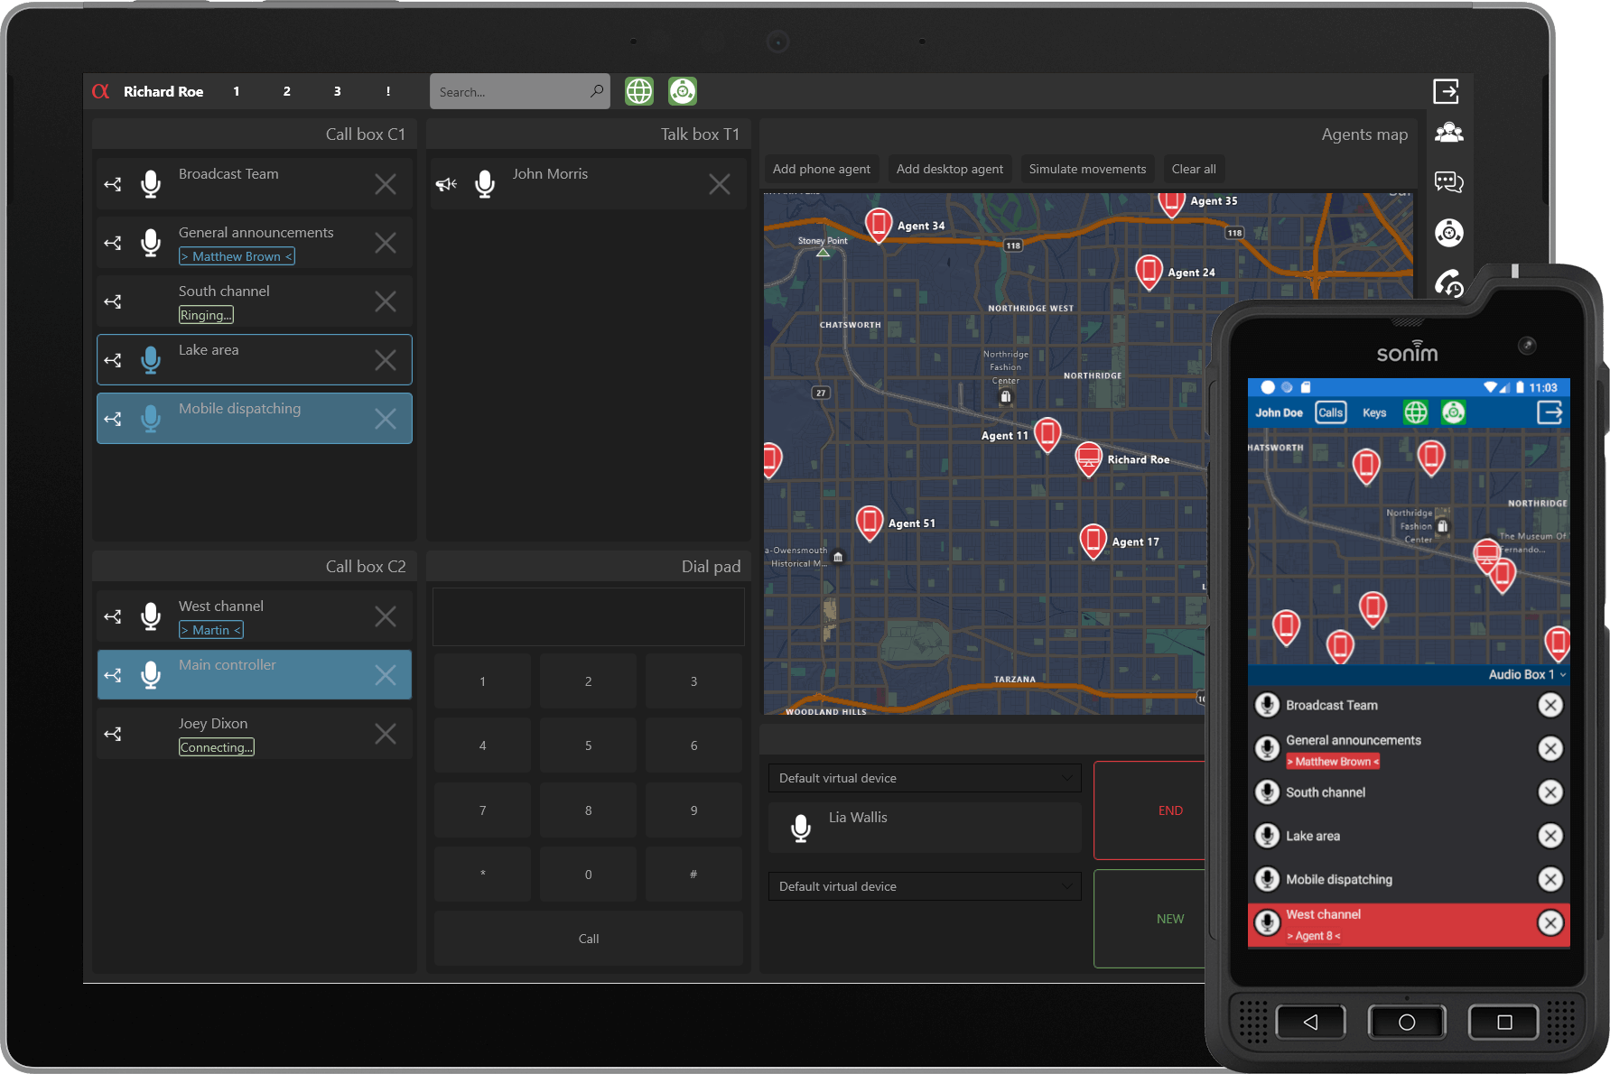The width and height of the screenshot is (1610, 1074).
Task: Remove Lake area on the phone list
Action: 1550,836
